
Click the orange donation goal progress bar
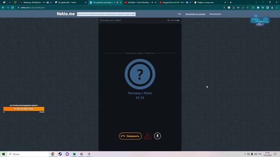[24, 109]
